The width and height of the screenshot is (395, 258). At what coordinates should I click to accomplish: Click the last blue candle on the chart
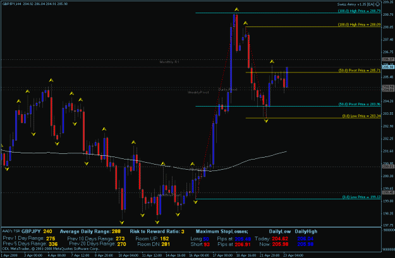coord(287,77)
